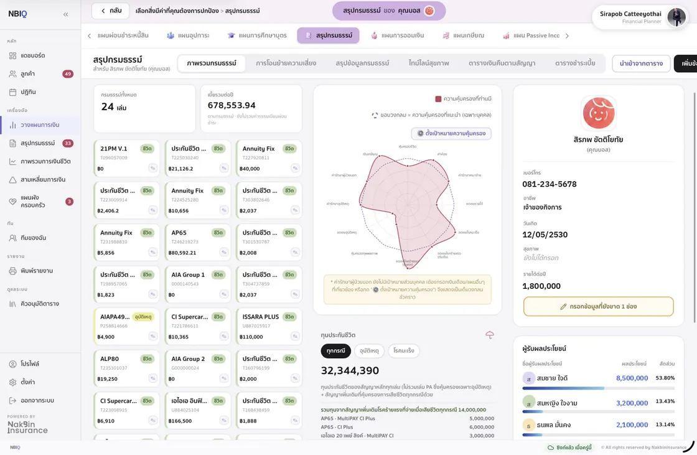This screenshot has width=697, height=455.
Task: Open โปรไฟล์ in sidebar
Action: 40,364
